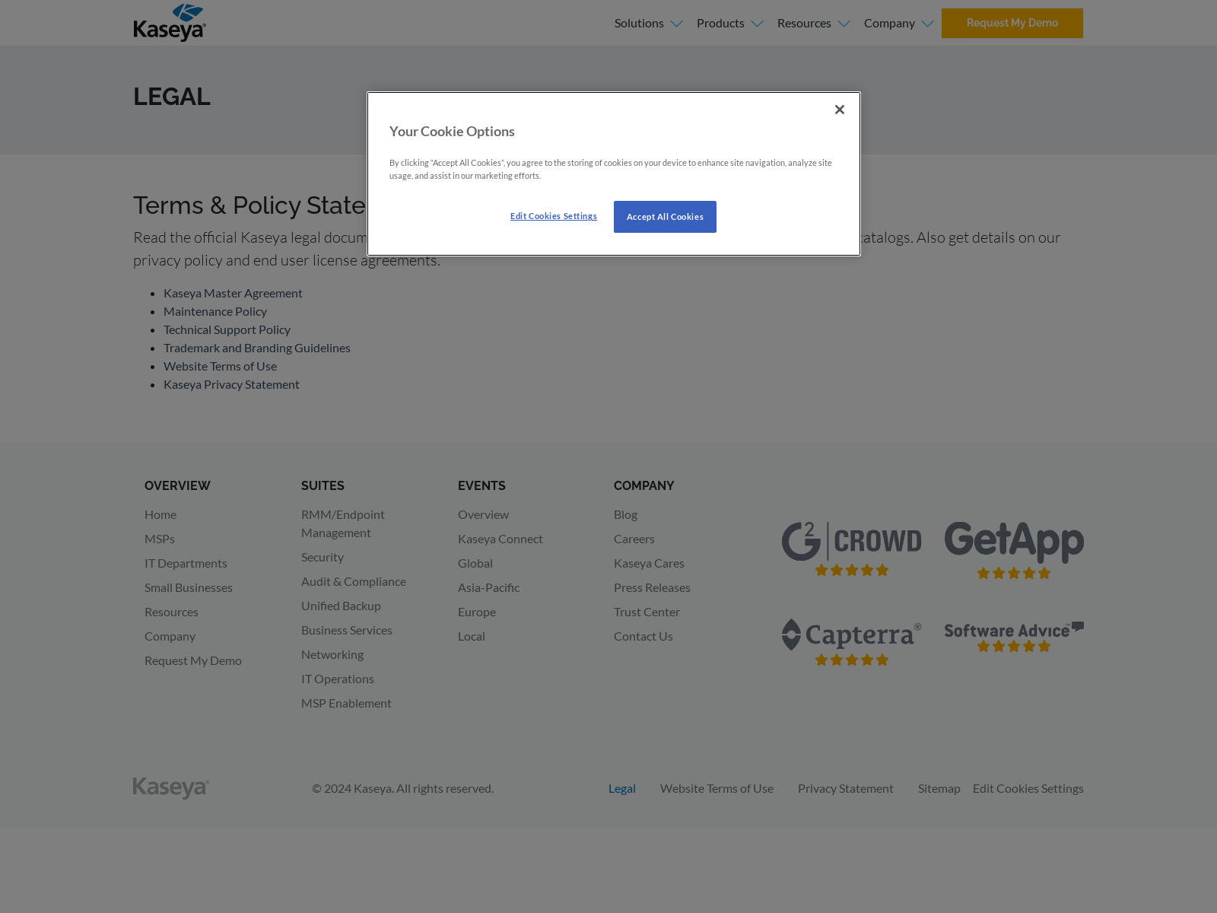Image resolution: width=1217 pixels, height=913 pixels.
Task: Open Website Terms of Use bottom bar link
Action: pos(717,788)
